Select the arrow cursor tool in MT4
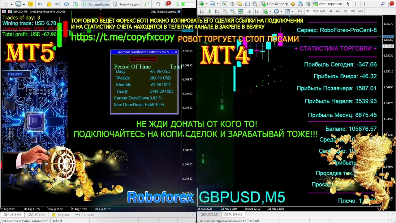 tap(347, 4)
